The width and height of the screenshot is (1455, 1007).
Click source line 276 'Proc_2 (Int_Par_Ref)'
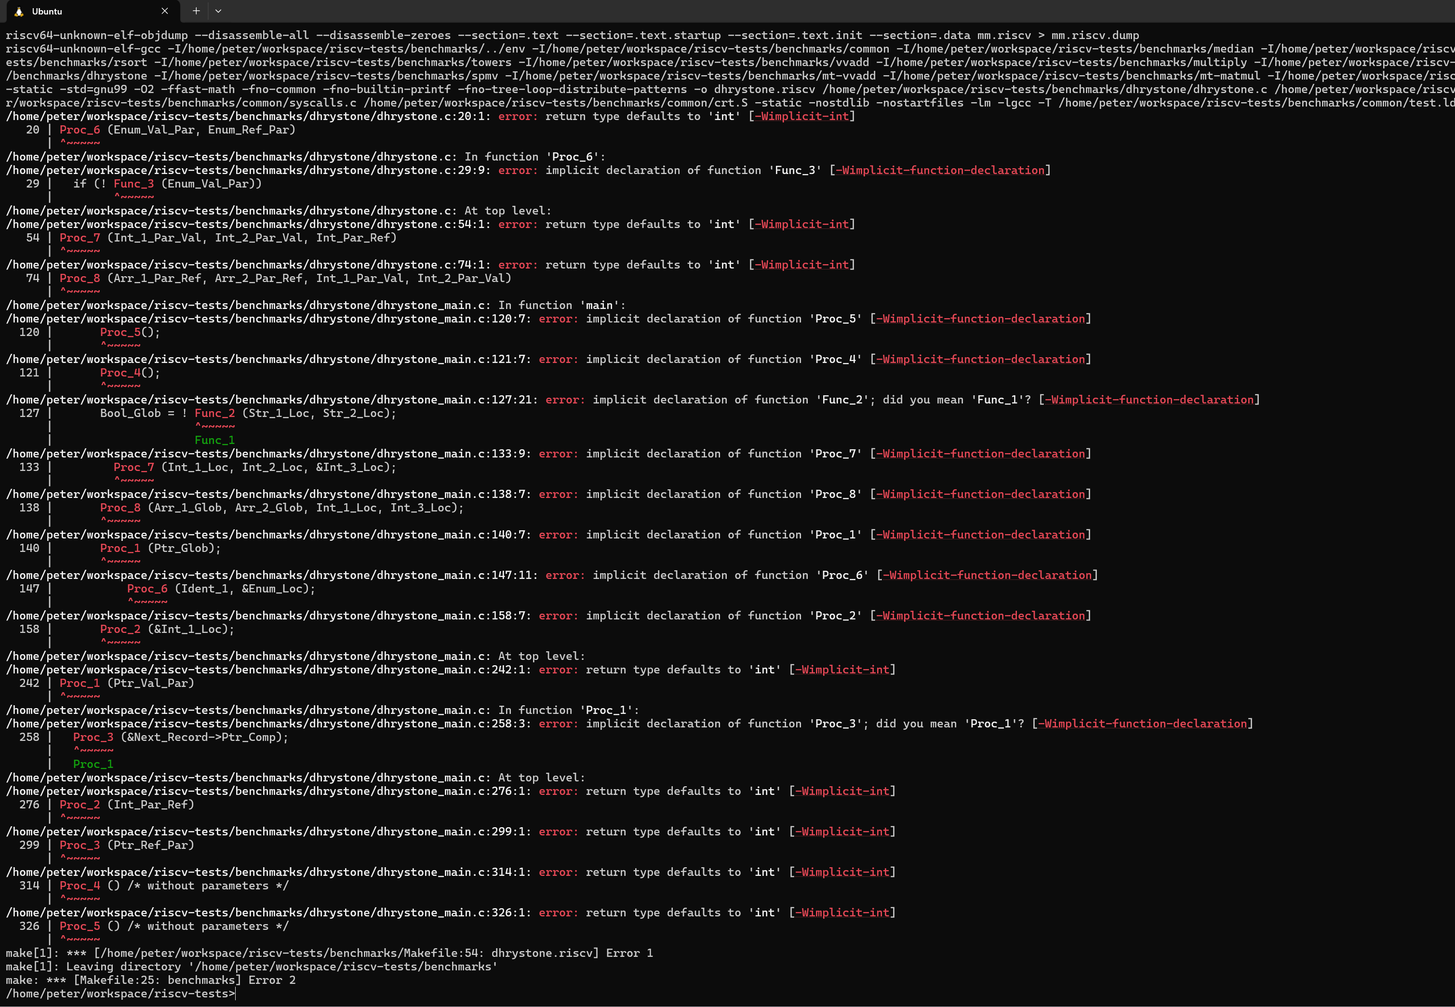pos(107,805)
